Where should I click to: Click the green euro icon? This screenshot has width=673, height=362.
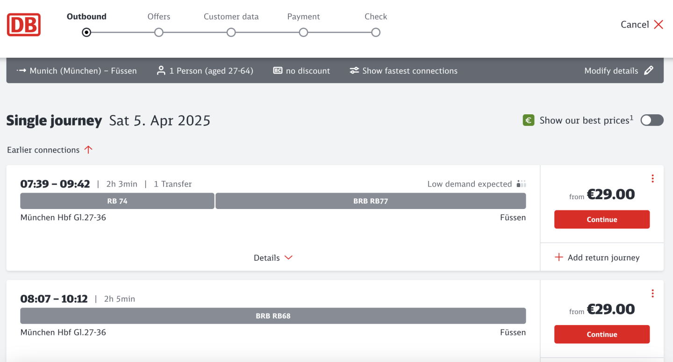tap(529, 120)
